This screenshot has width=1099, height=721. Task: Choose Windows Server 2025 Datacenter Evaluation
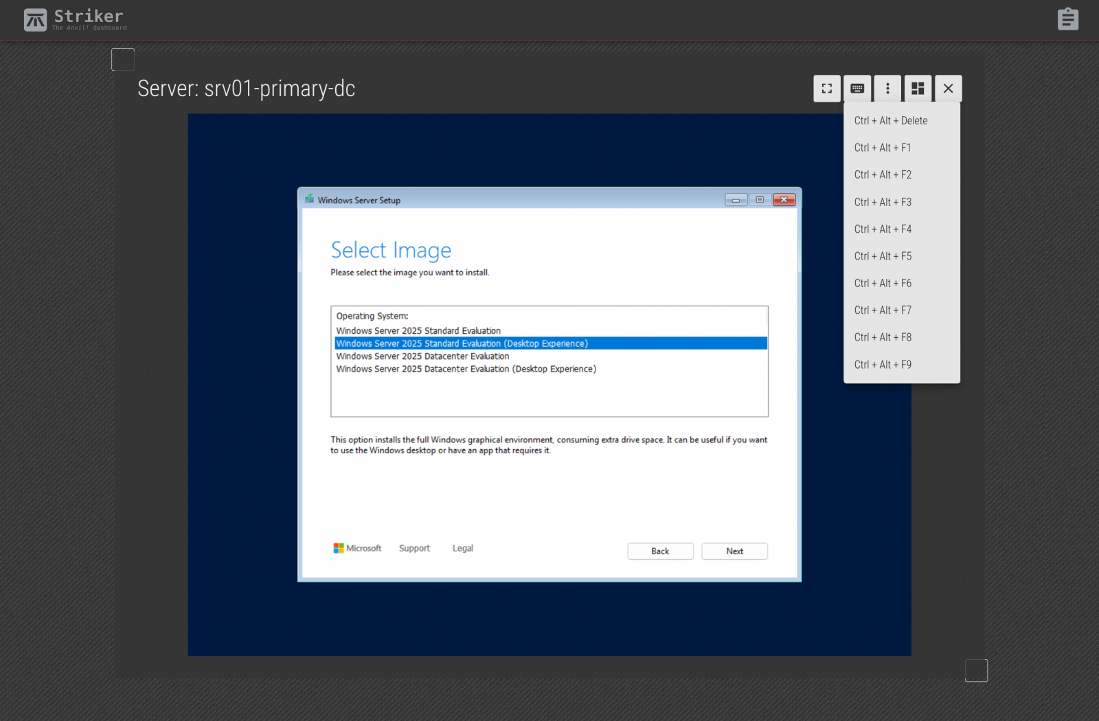click(x=422, y=356)
